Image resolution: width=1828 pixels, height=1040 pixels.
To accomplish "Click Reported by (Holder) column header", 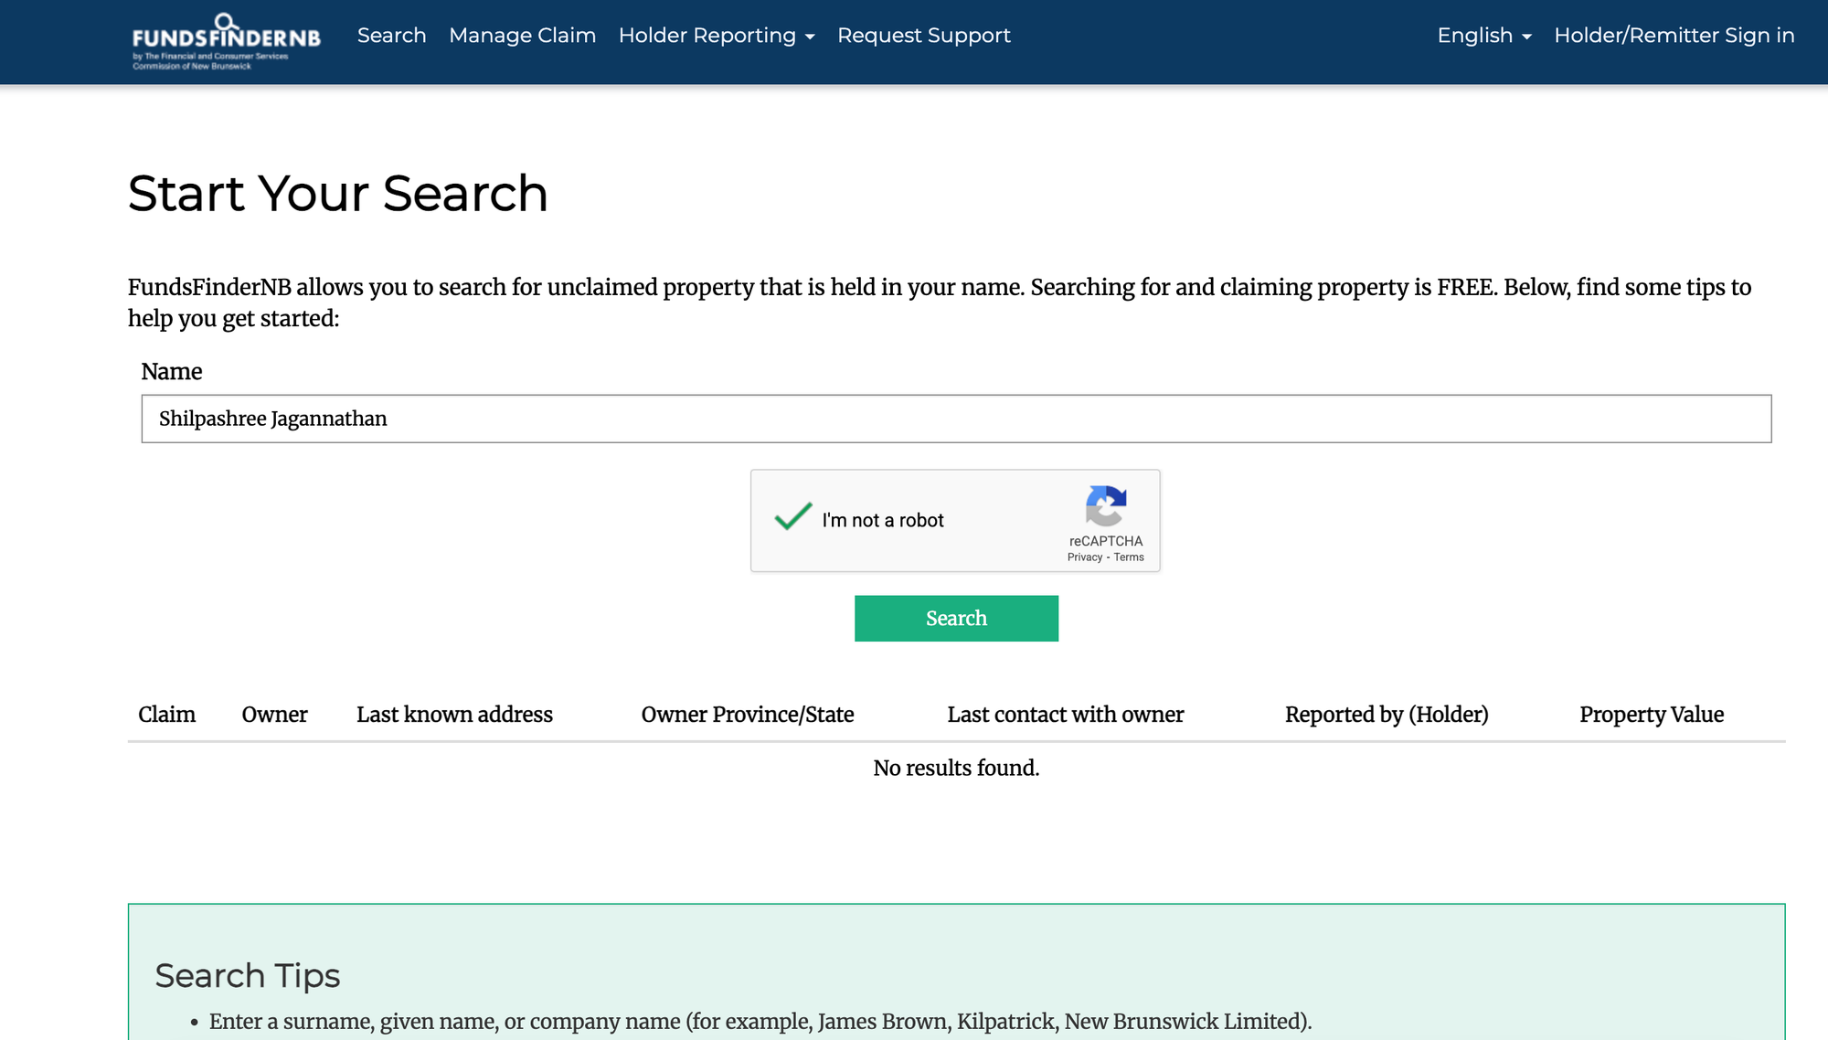I will [1386, 715].
